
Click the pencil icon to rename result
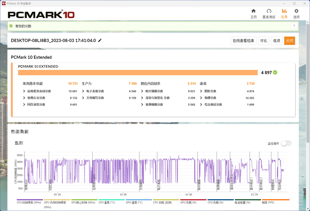click(x=100, y=40)
